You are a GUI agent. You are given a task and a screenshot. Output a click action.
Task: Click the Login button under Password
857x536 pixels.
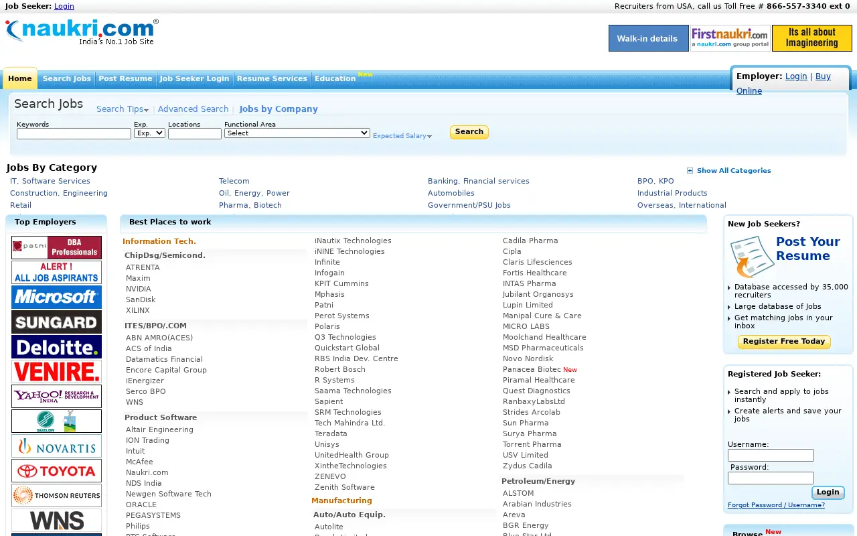pos(828,492)
